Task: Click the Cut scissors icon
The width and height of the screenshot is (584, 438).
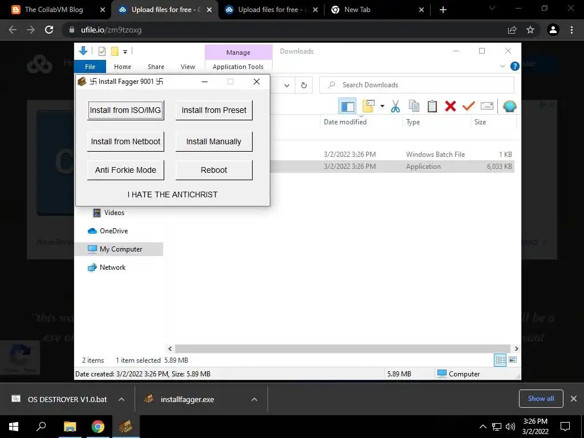Action: tap(396, 107)
